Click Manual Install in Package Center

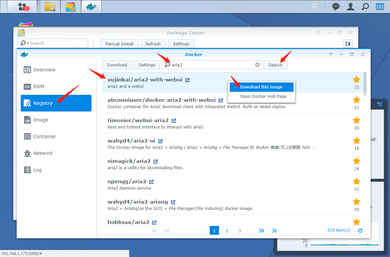point(119,44)
